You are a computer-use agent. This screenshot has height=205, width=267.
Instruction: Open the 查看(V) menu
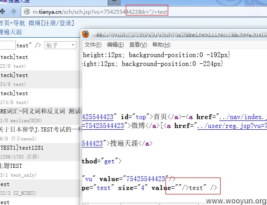coord(138,45)
